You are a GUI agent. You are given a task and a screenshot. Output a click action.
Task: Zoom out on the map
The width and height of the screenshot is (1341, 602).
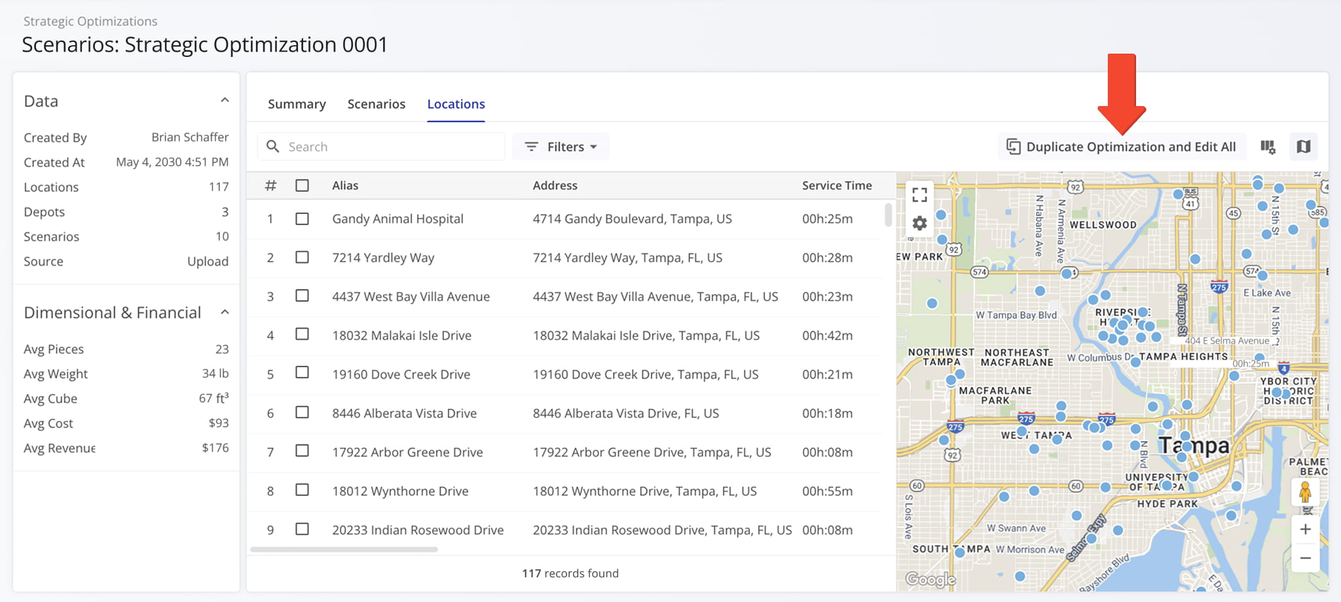(1305, 558)
